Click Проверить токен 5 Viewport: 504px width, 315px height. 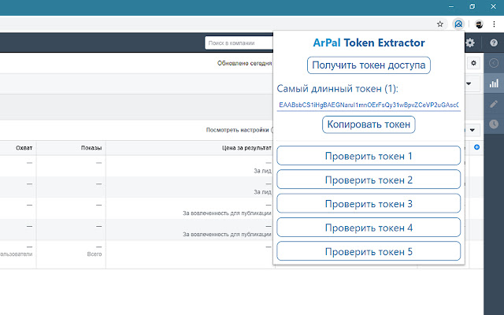pyautogui.click(x=369, y=251)
